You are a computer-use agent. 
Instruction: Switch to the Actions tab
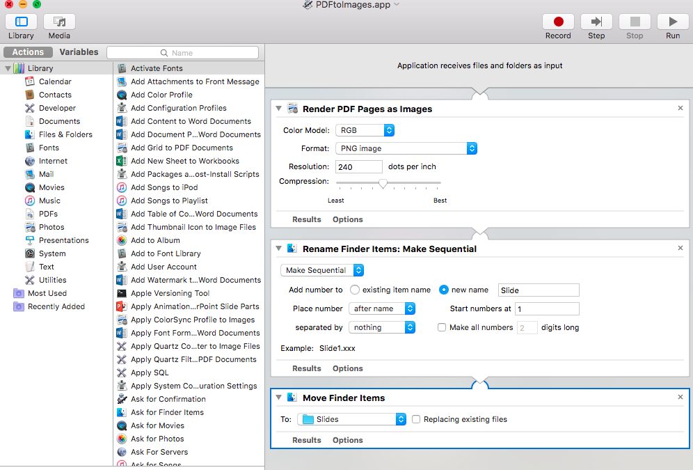tap(28, 52)
